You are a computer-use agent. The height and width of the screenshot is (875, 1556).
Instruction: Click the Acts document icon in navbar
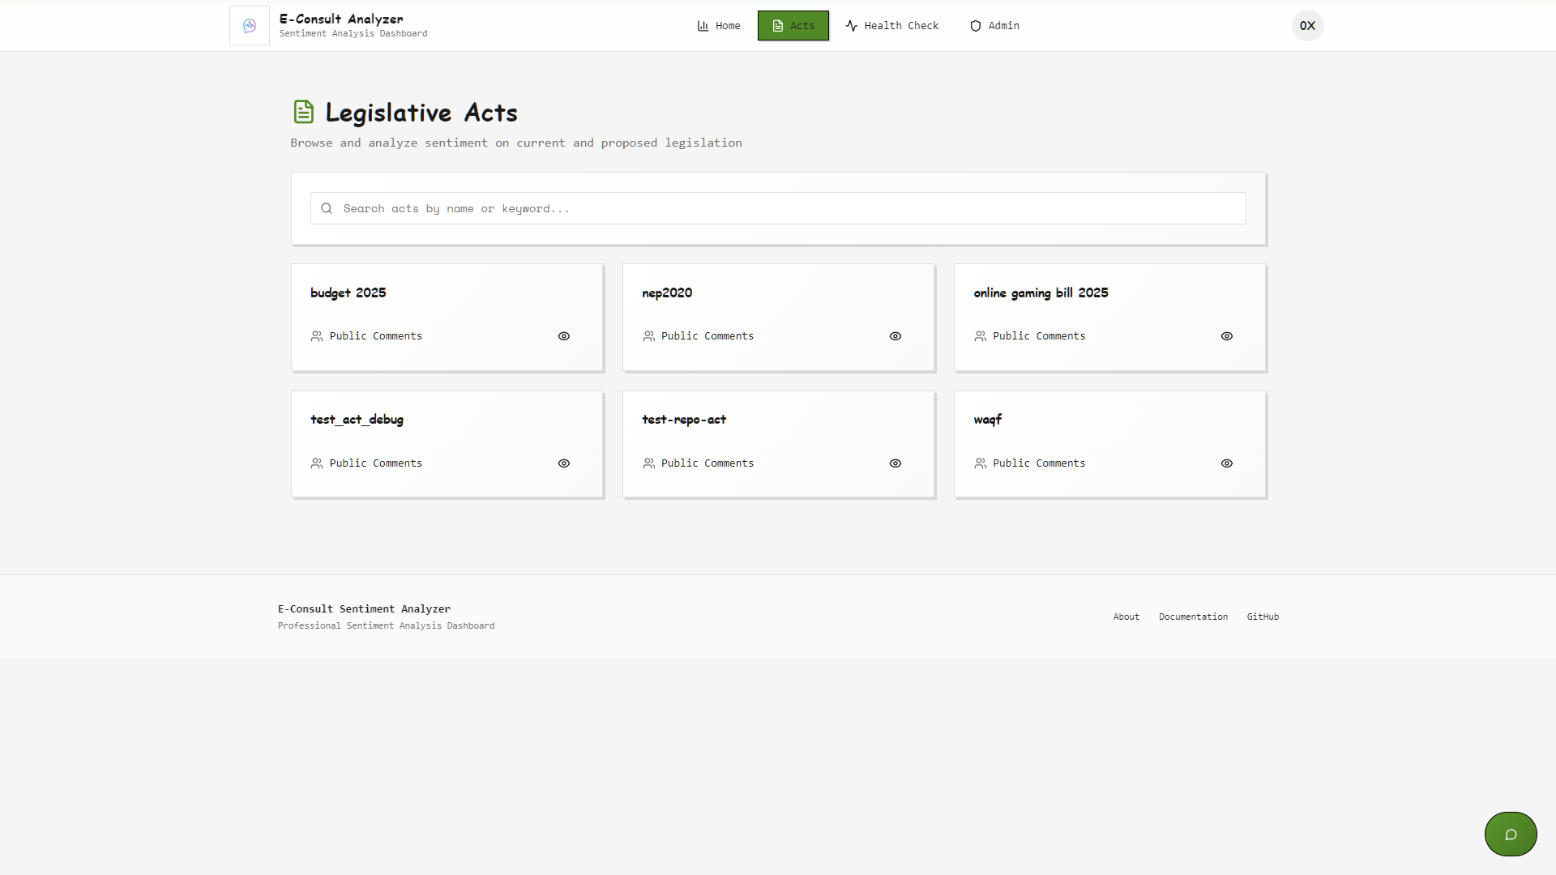776,25
